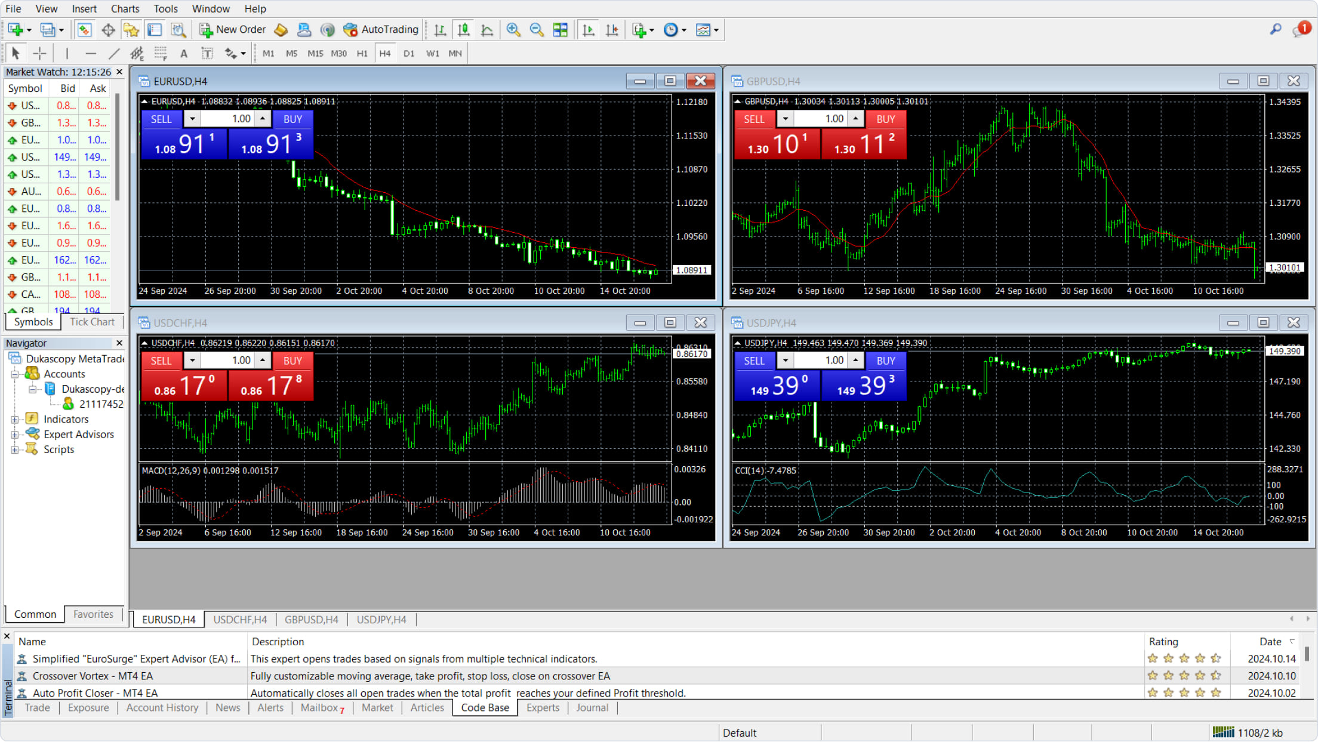
Task: Open the MetaEditor yellow book icon
Action: tap(281, 29)
